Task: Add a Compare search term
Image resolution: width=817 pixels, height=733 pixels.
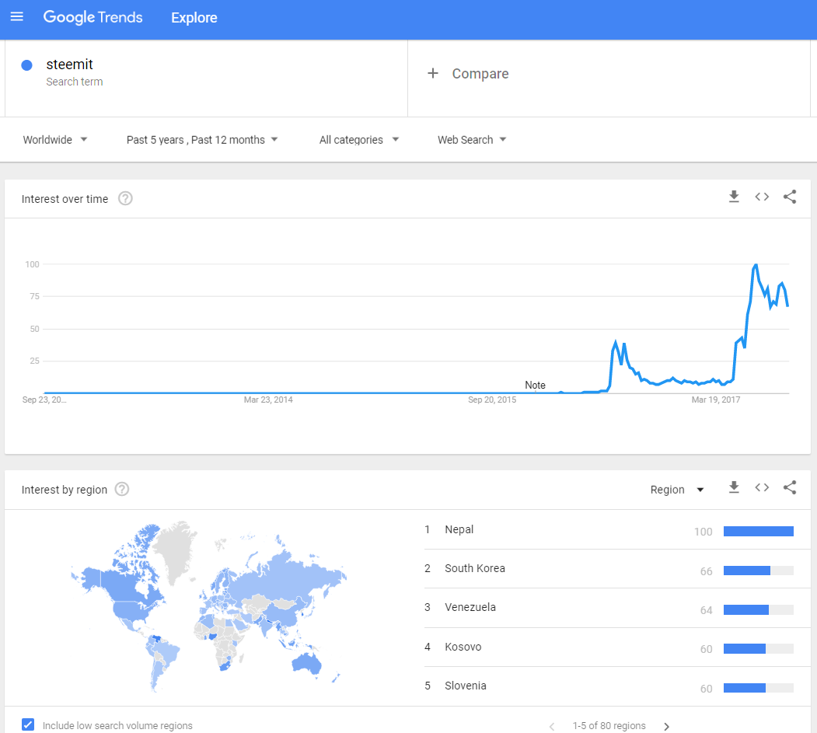Action: click(480, 74)
